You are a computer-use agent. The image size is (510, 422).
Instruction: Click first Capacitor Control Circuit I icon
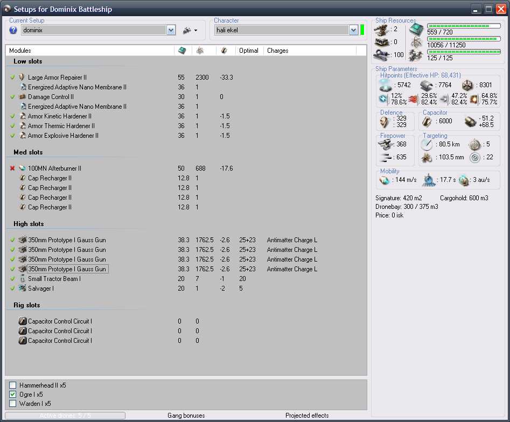(23, 321)
